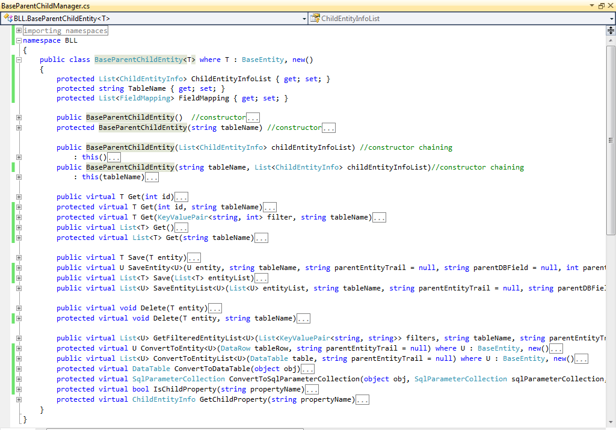Open the ChildEntityInfoList members dropdown
This screenshot has height=430, width=616.
click(x=611, y=19)
